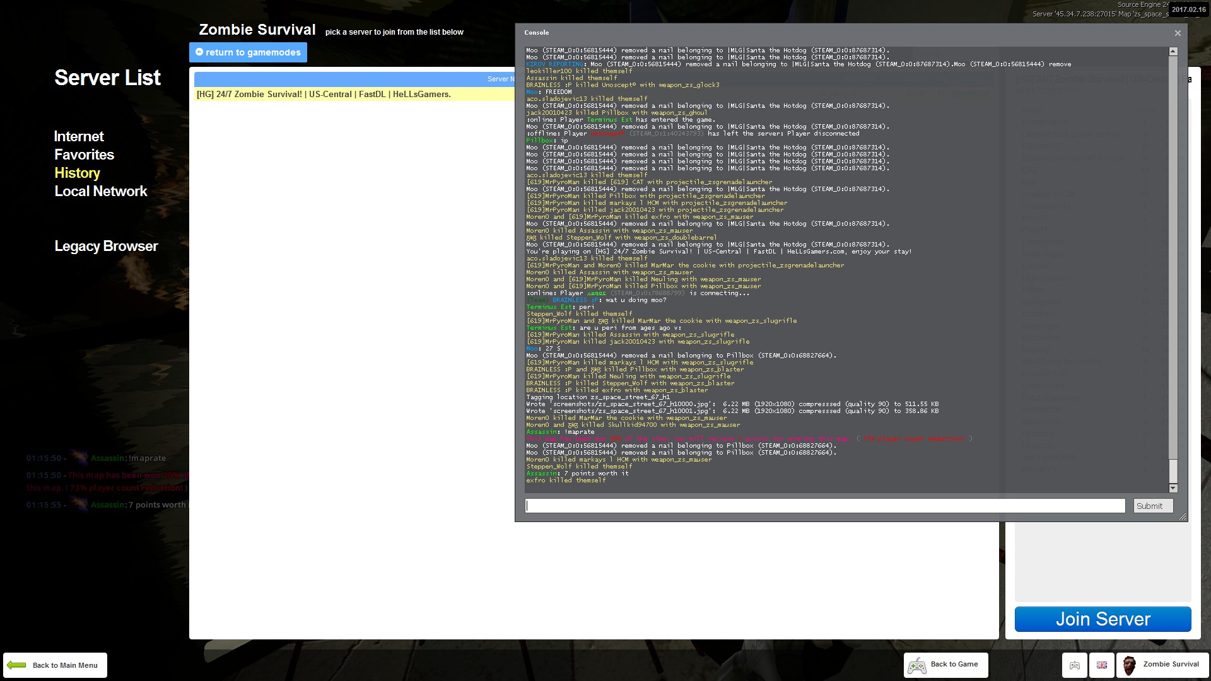
Task: Click Back to Game button
Action: 945,665
